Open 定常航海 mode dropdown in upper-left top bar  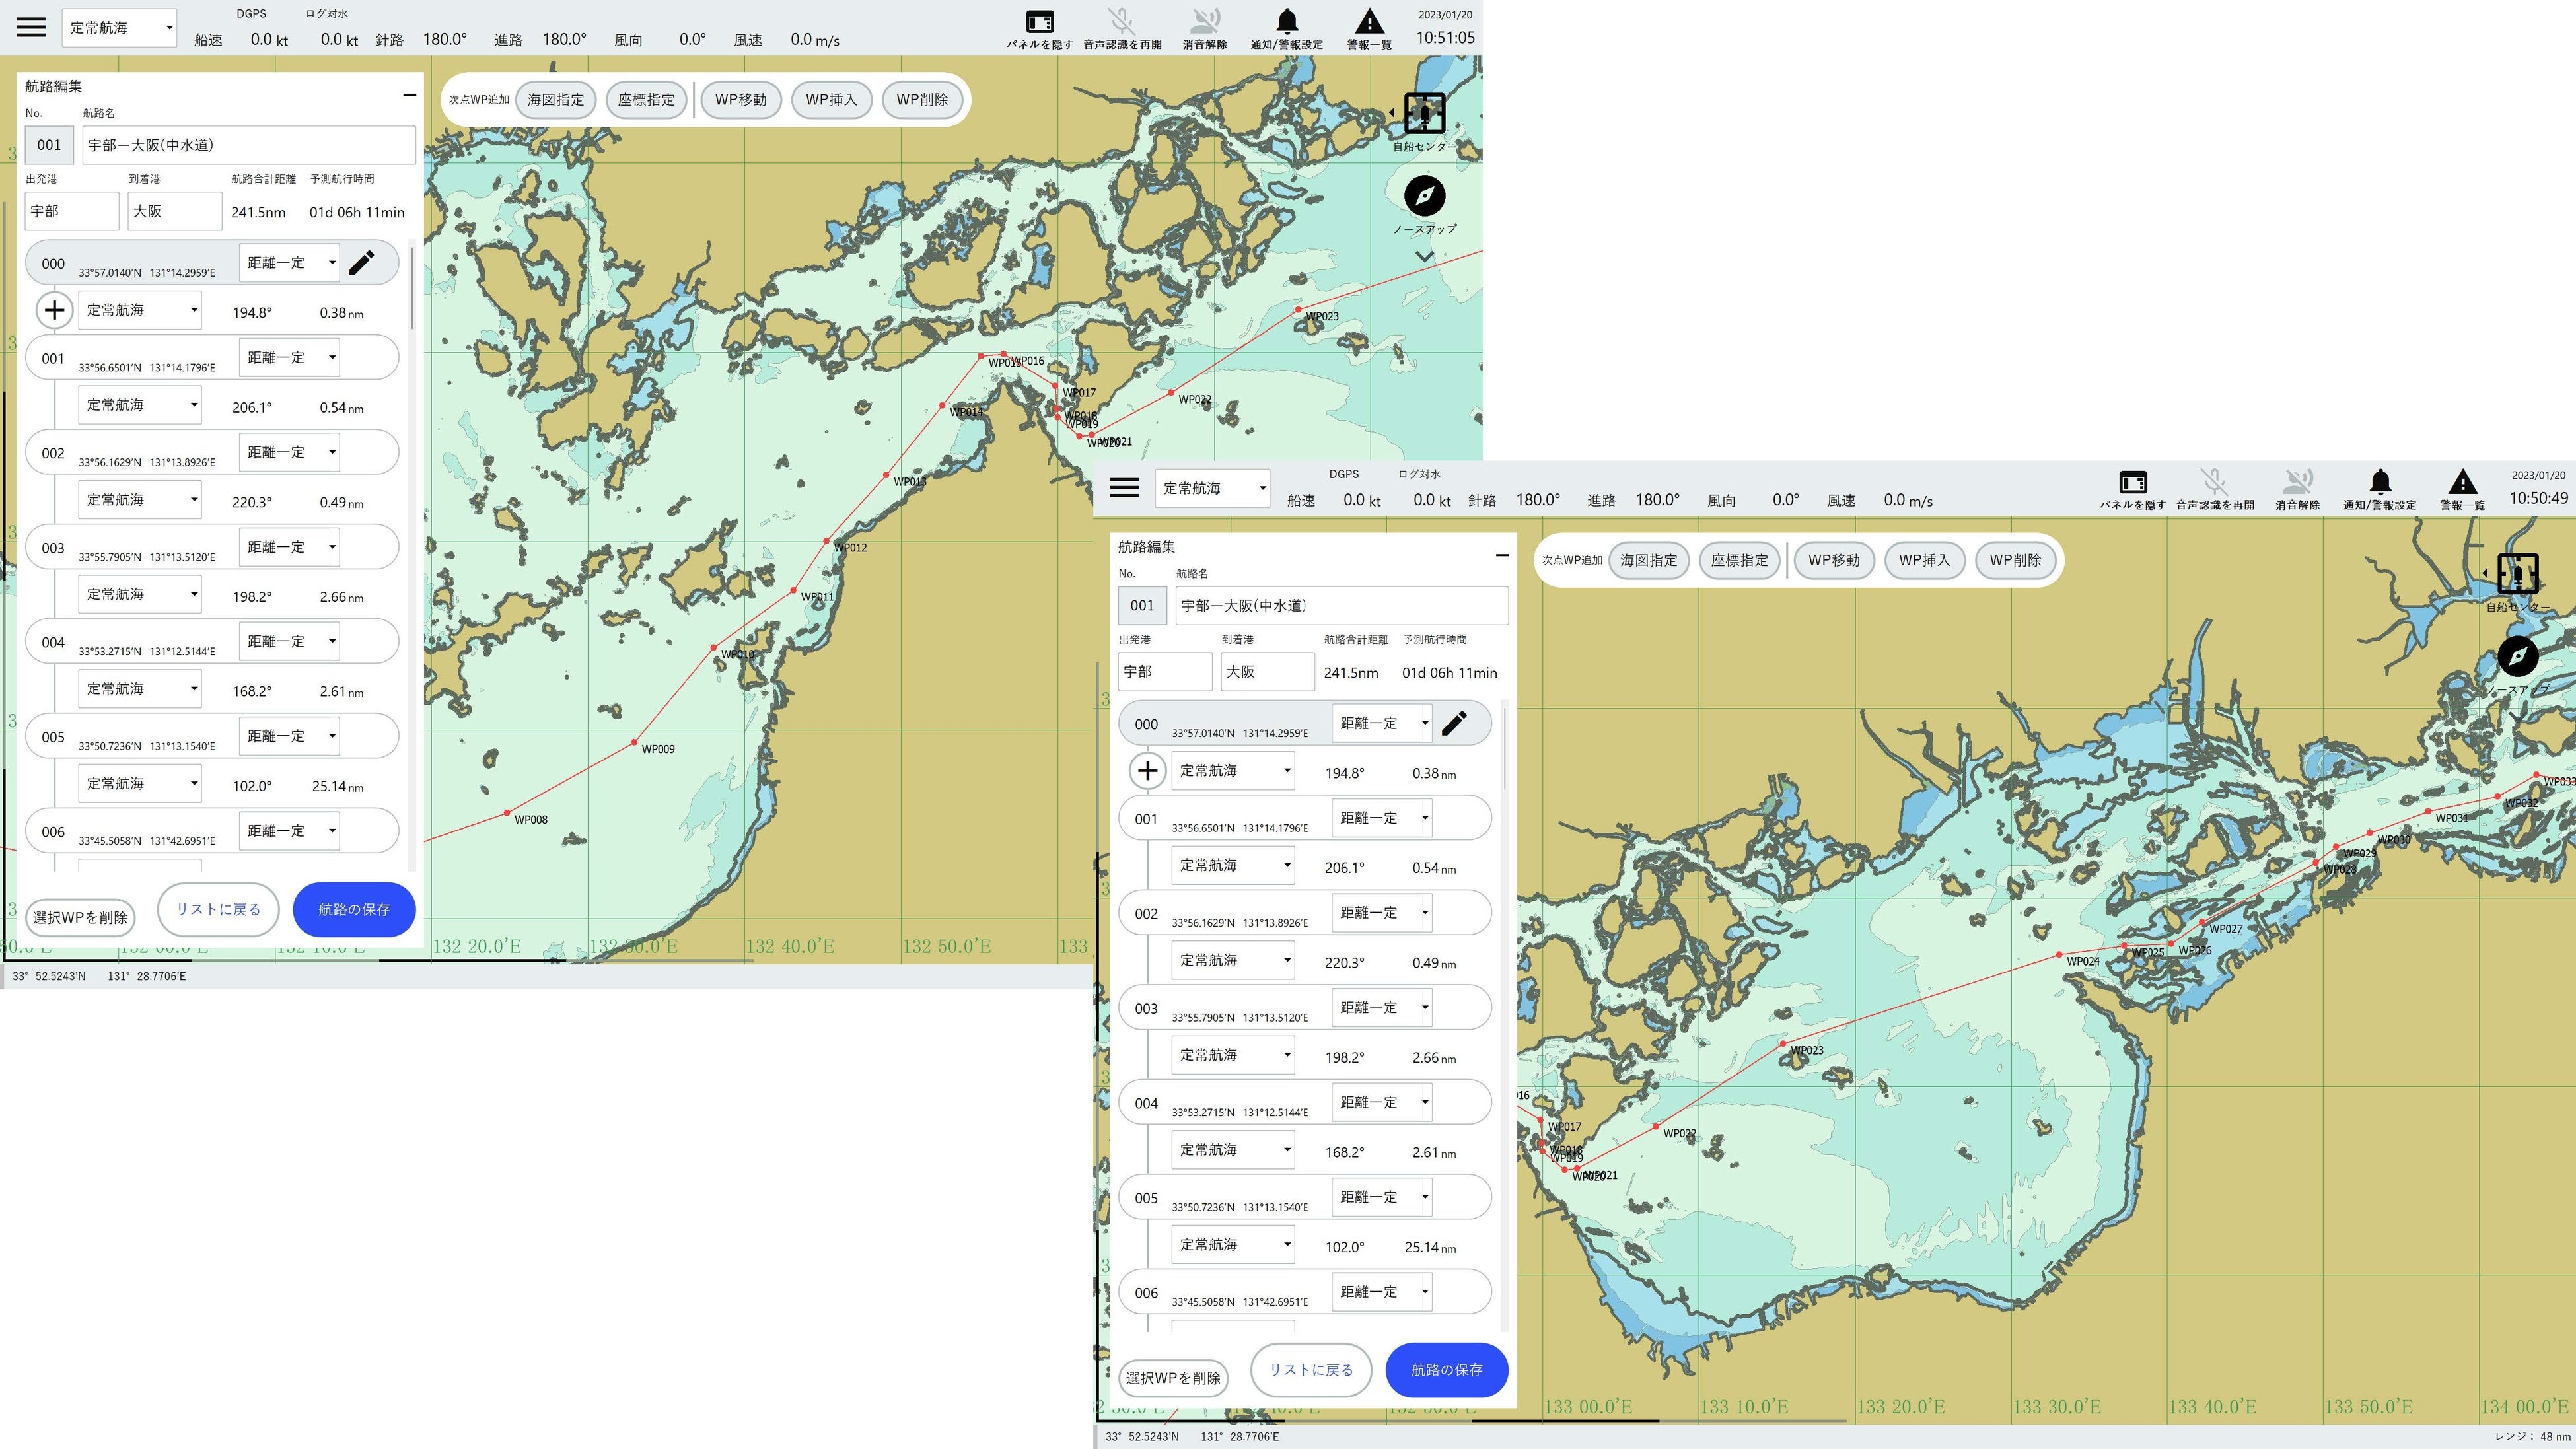pos(120,28)
